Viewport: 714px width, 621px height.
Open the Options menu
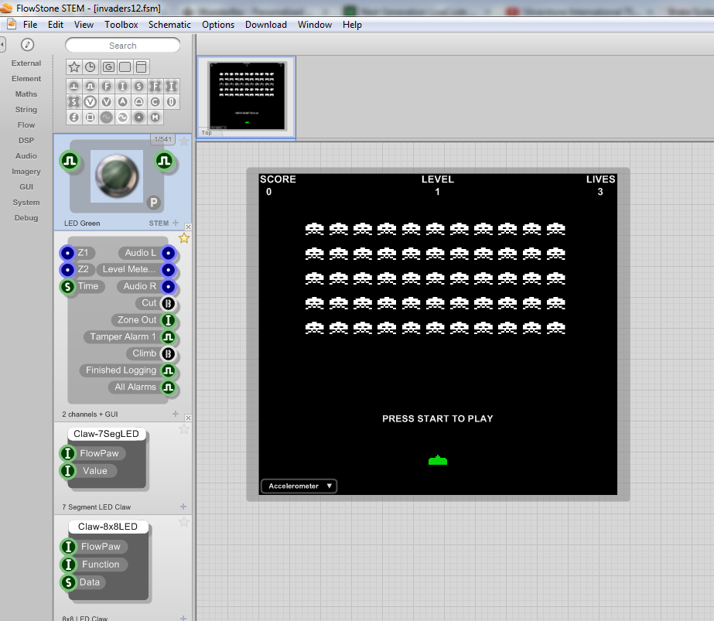(x=218, y=25)
